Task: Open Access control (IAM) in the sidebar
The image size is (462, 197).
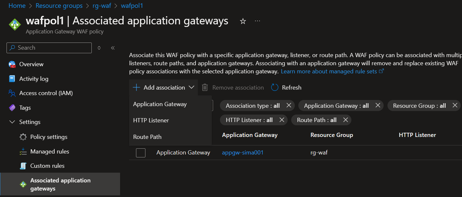Action: 46,93
